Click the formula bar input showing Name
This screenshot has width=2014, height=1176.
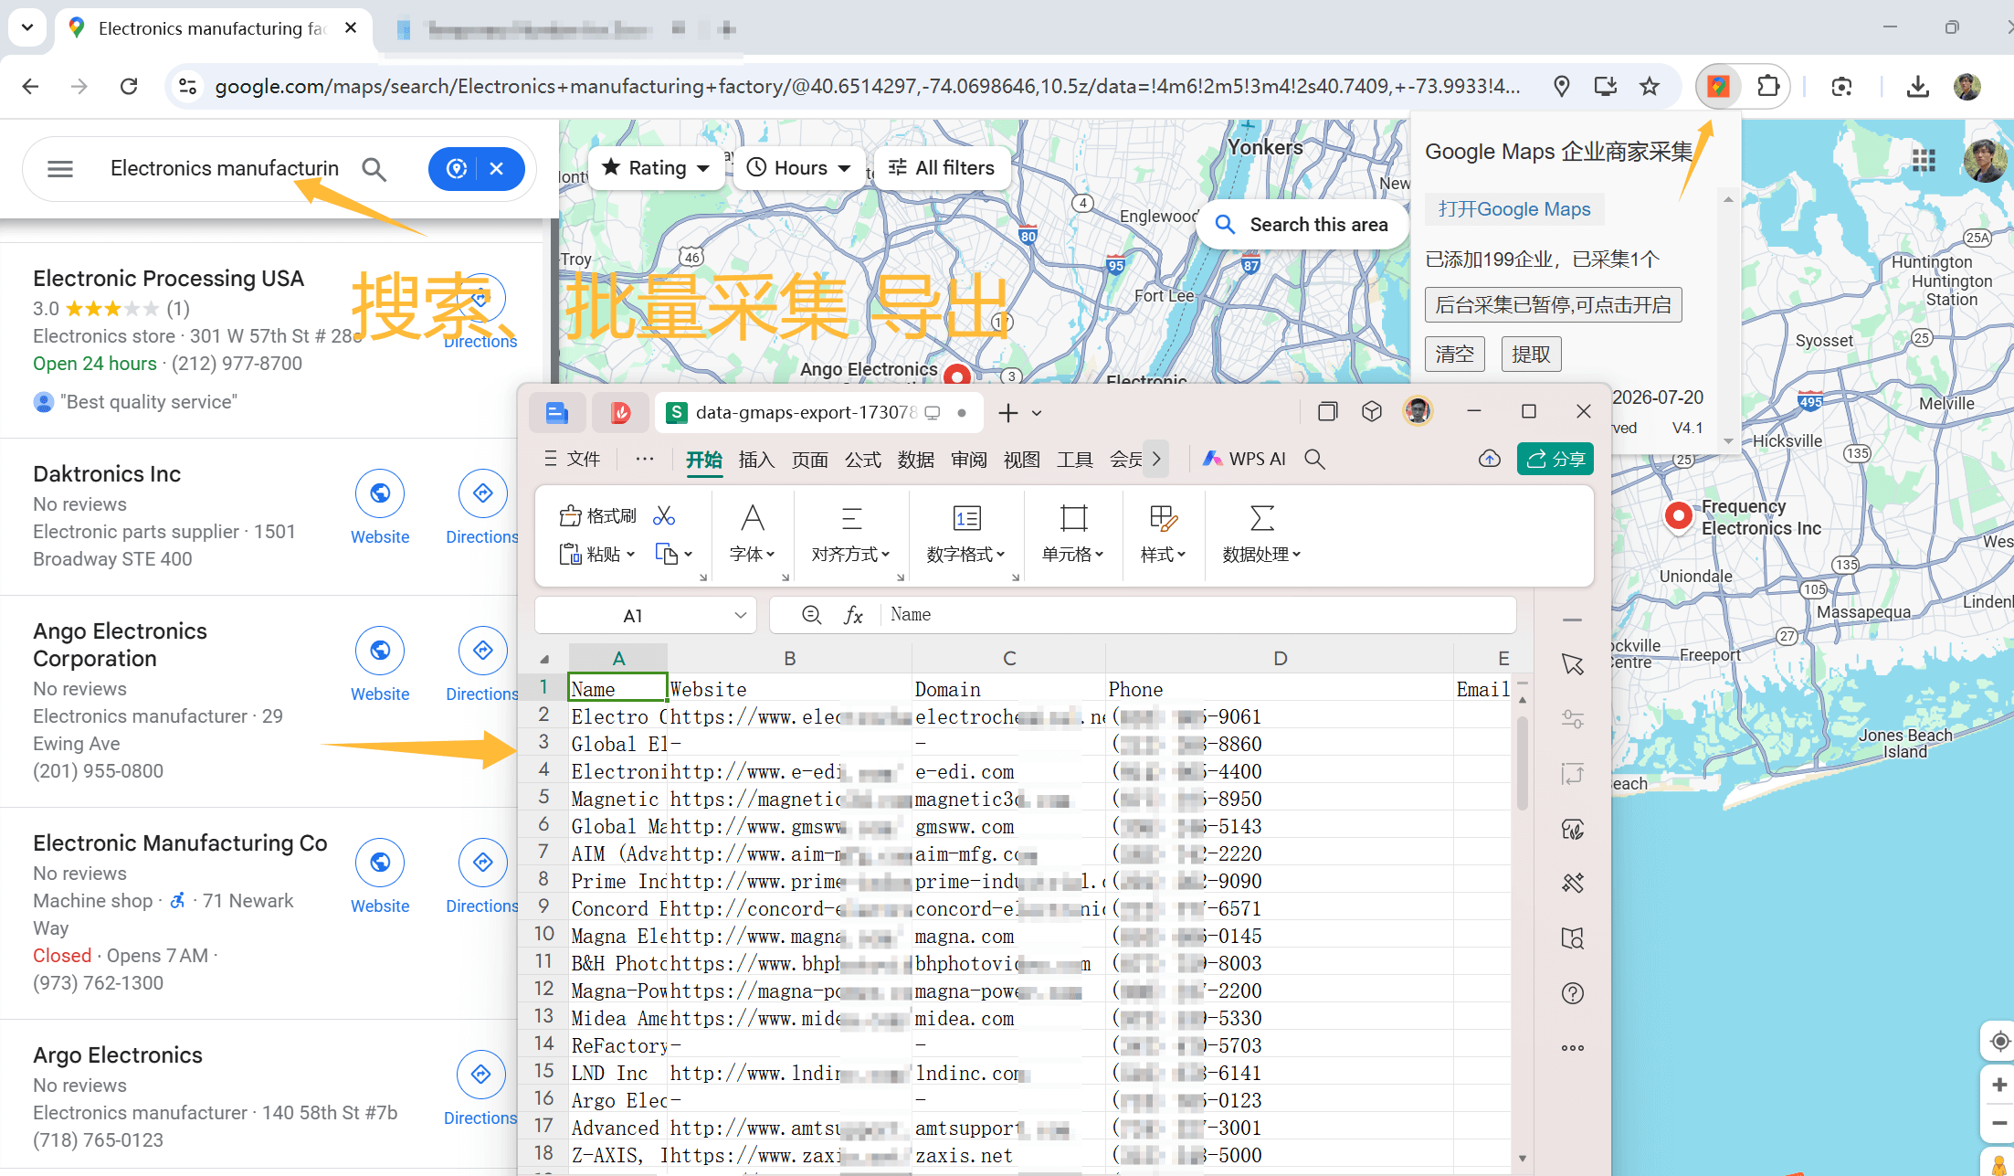[1197, 615]
